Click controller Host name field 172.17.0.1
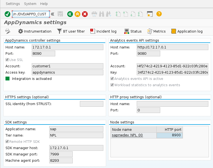This screenshot has width=213, height=168. click(67, 47)
